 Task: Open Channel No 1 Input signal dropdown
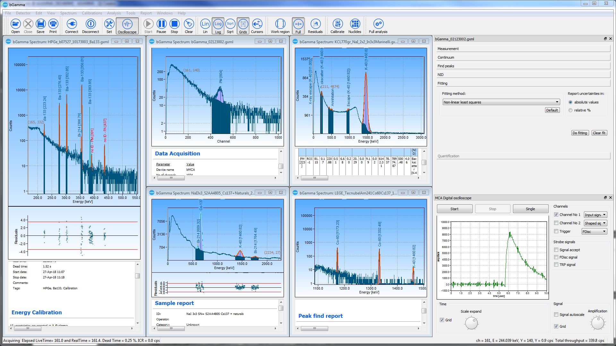click(x=595, y=215)
